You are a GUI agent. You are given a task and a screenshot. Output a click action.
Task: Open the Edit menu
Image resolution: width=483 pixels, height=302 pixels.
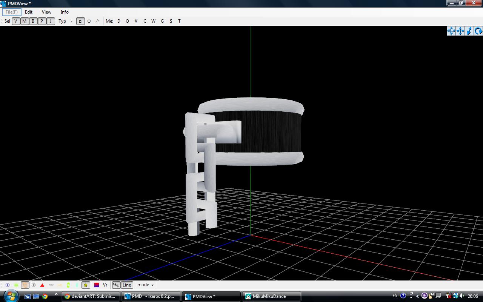click(29, 12)
